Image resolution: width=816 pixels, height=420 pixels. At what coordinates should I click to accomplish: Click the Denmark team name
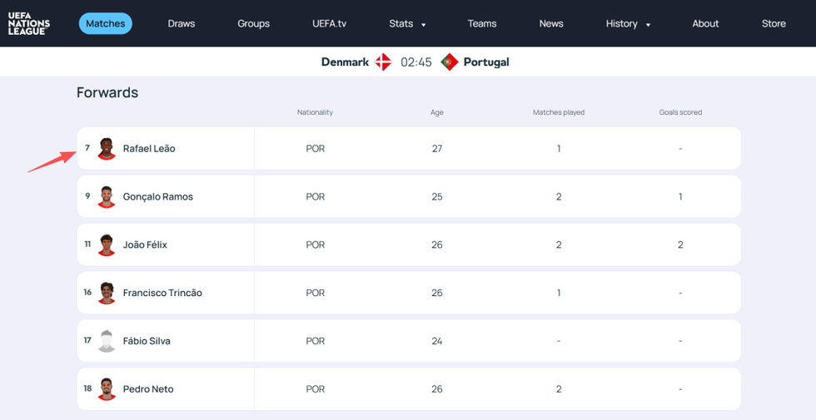click(345, 62)
